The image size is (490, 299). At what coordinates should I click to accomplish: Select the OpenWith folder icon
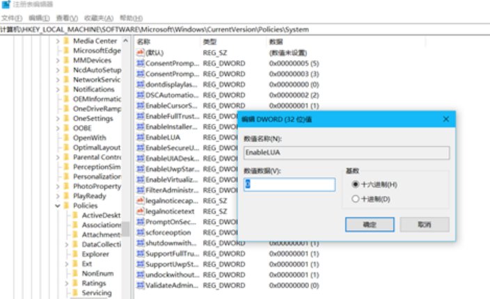pyautogui.click(x=66, y=138)
